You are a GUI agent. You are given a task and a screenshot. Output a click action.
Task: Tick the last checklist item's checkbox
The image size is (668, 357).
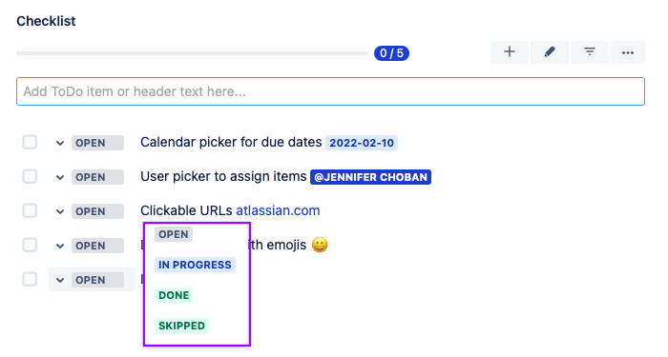click(x=30, y=280)
